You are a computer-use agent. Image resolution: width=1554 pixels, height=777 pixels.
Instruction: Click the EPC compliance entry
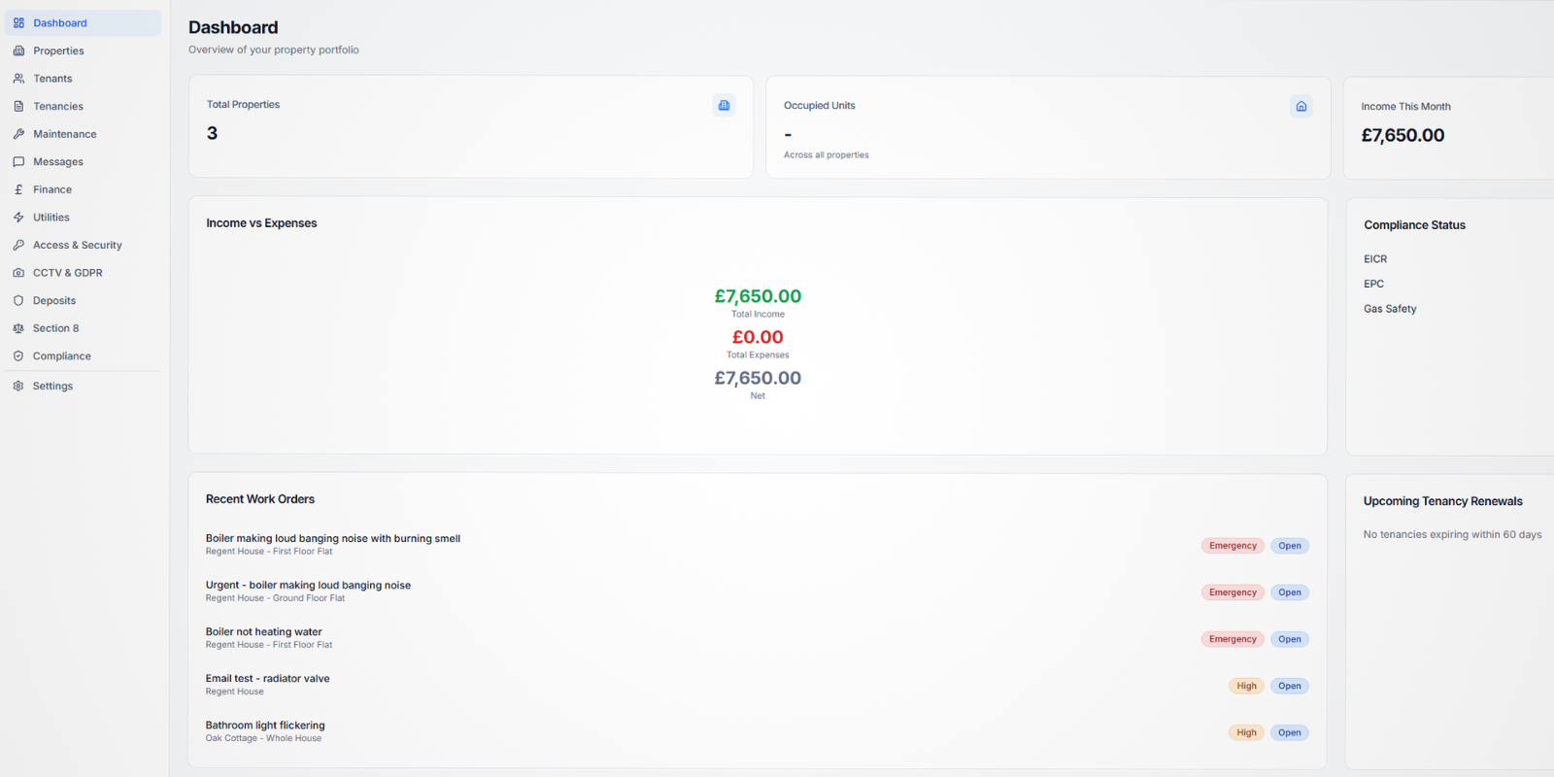pyautogui.click(x=1373, y=284)
